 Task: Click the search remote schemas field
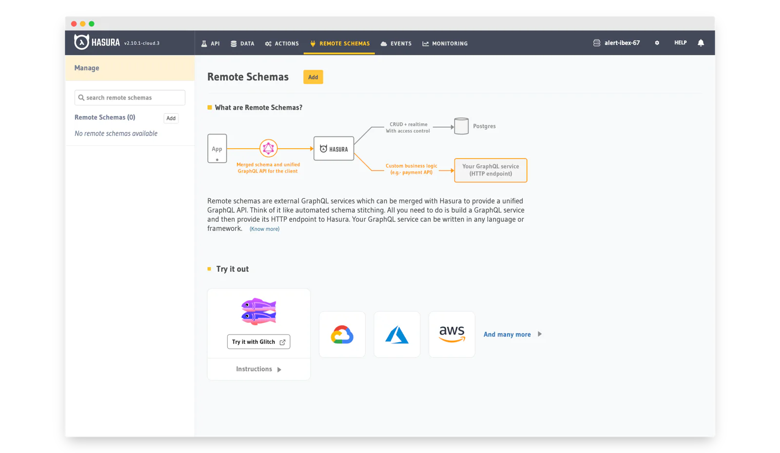pyautogui.click(x=130, y=98)
